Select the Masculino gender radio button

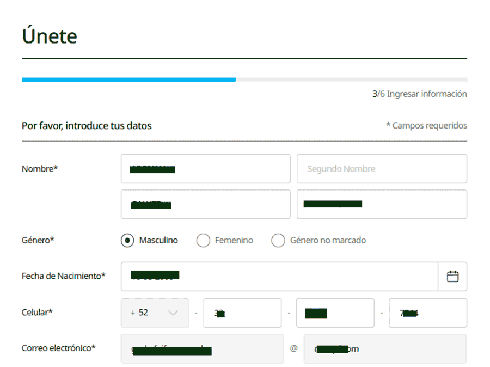pos(127,240)
